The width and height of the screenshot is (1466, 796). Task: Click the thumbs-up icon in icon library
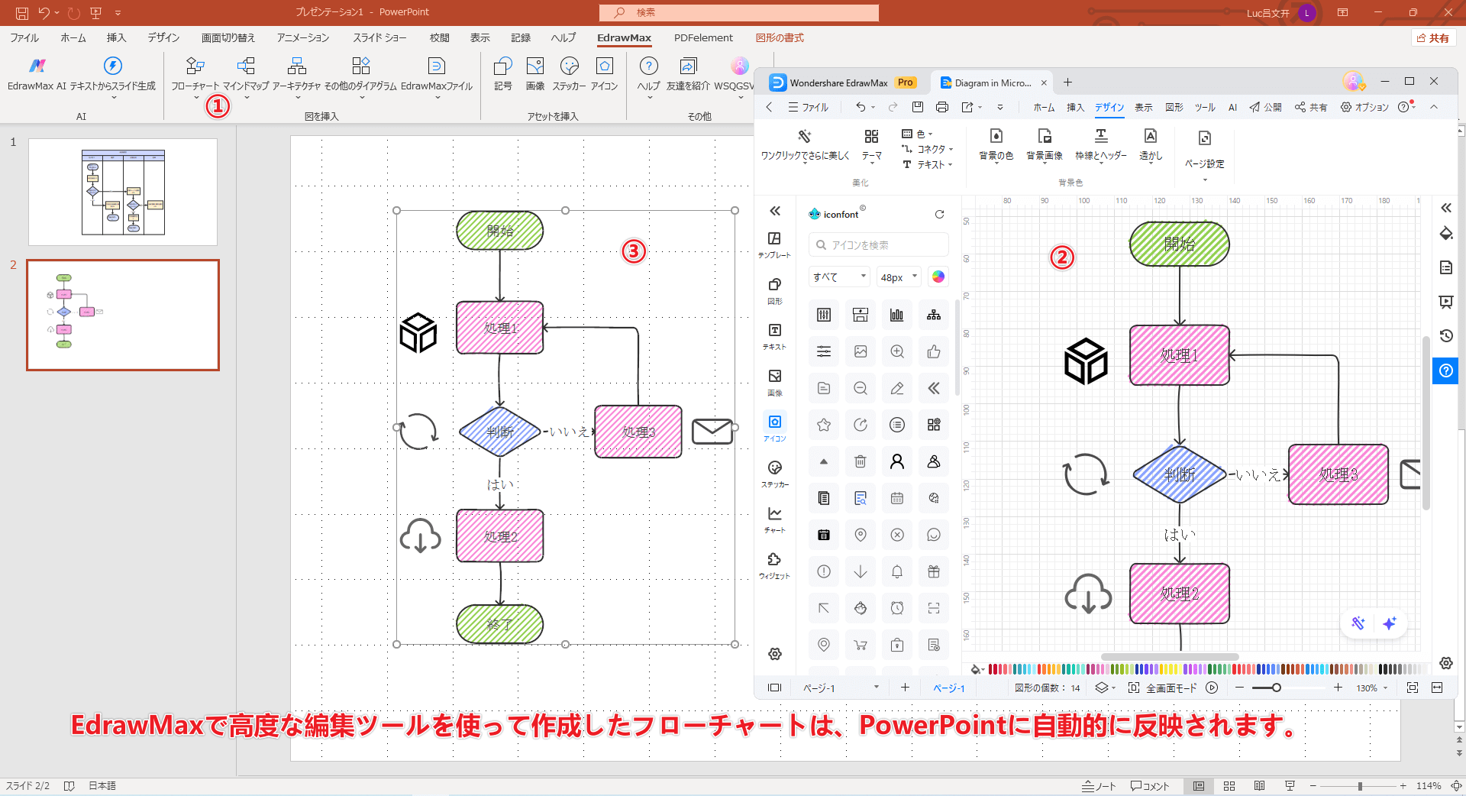coord(934,351)
